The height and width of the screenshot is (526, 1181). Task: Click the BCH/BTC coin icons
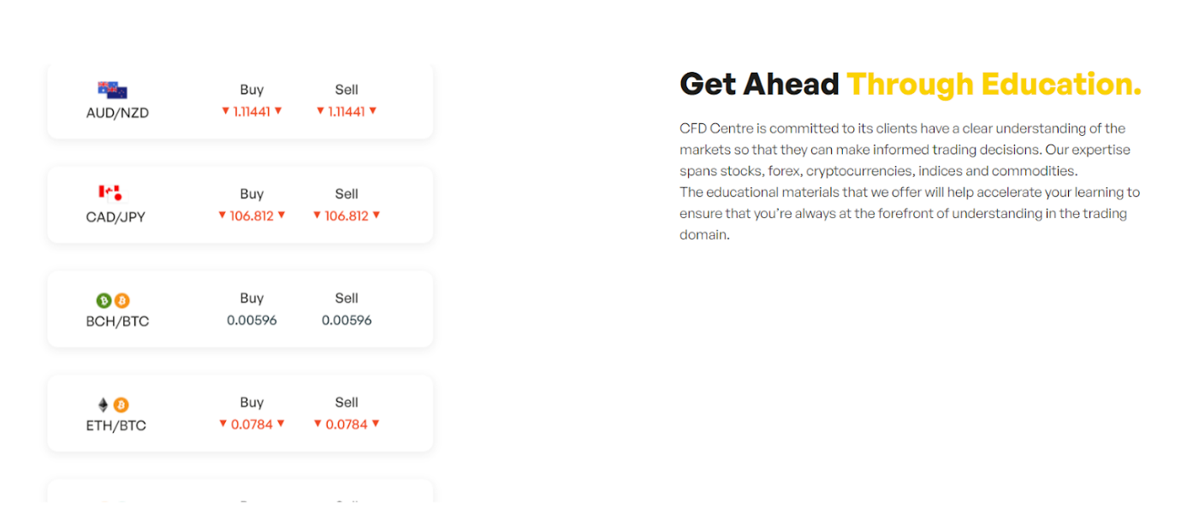coord(113,300)
